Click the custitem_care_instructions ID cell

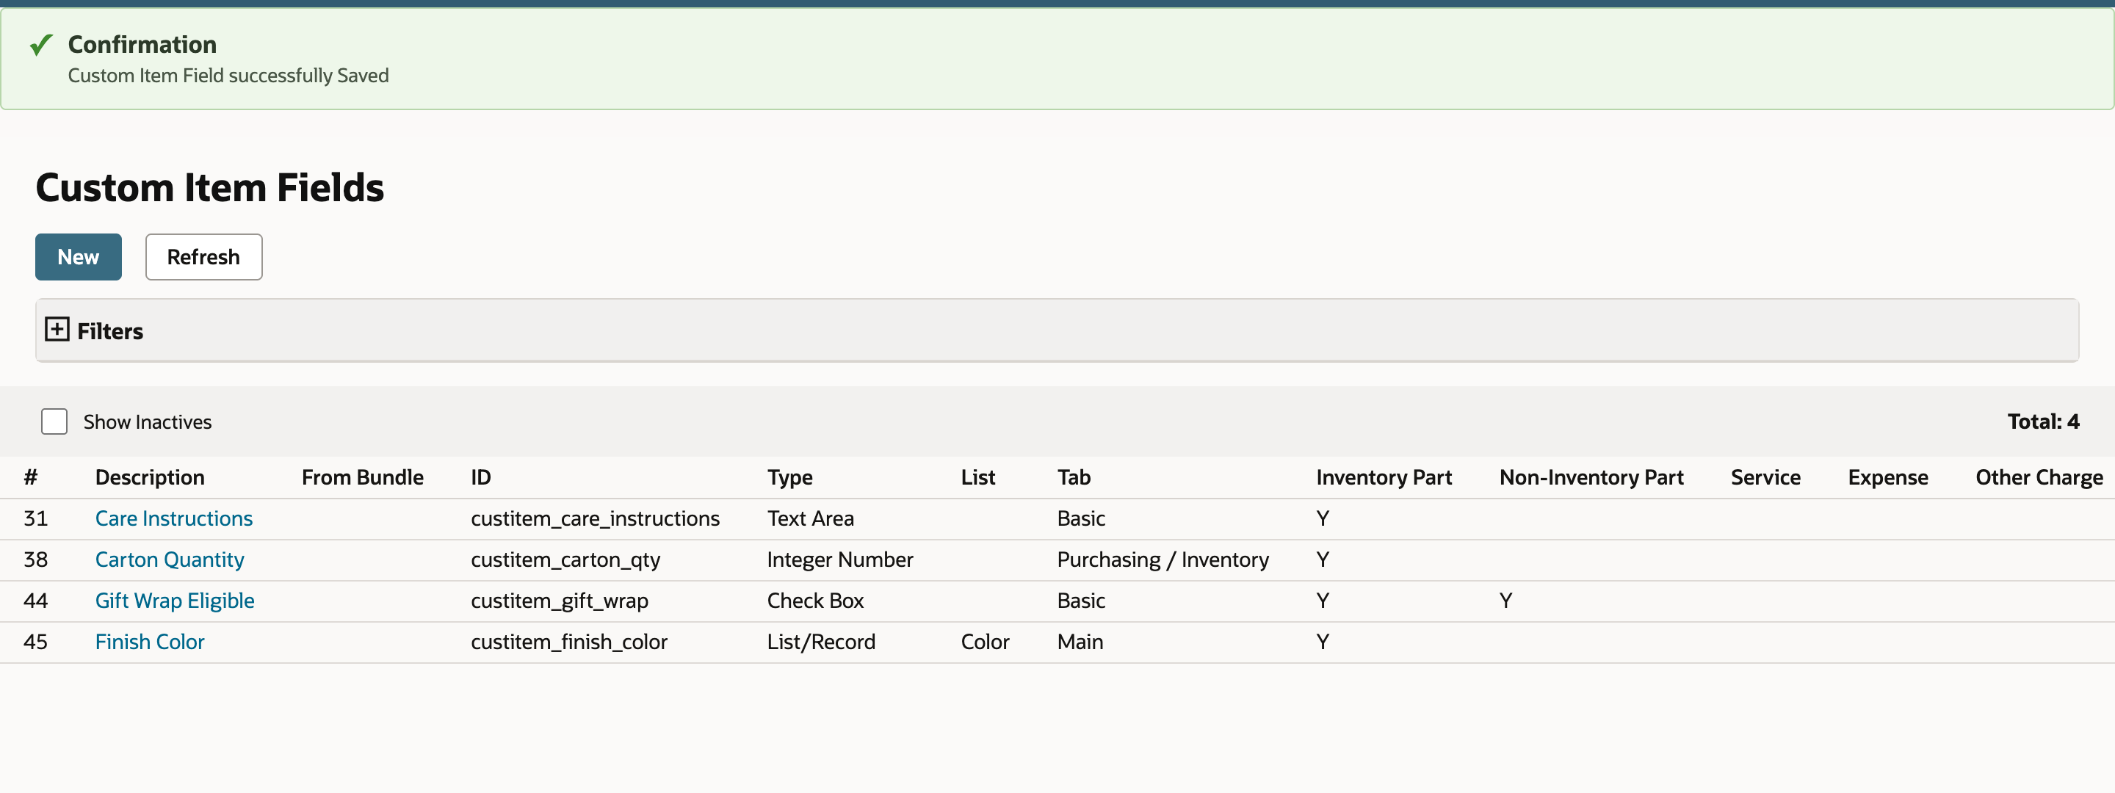(596, 519)
